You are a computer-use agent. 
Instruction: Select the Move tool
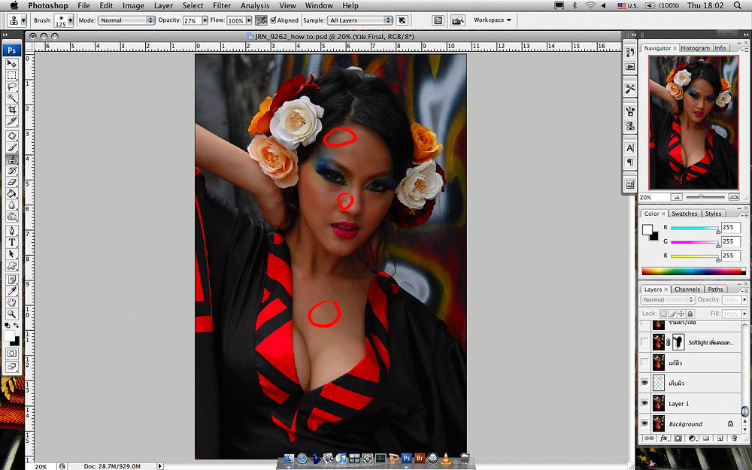point(11,63)
